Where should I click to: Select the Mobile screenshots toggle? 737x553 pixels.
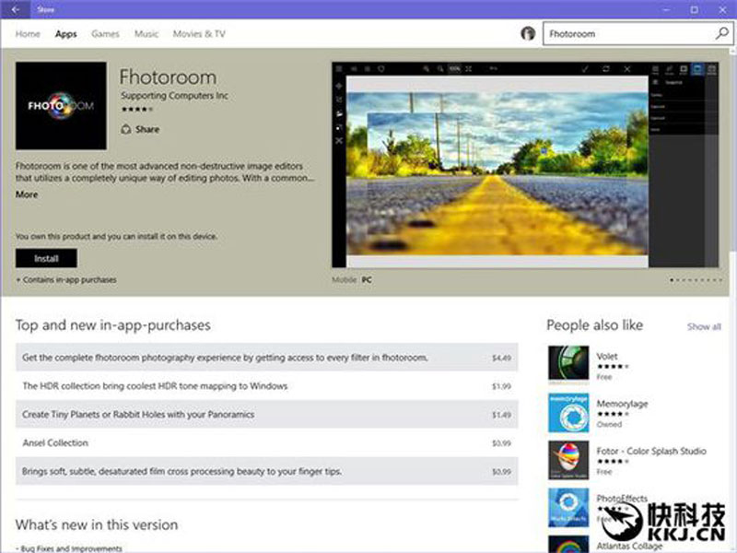coord(344,280)
